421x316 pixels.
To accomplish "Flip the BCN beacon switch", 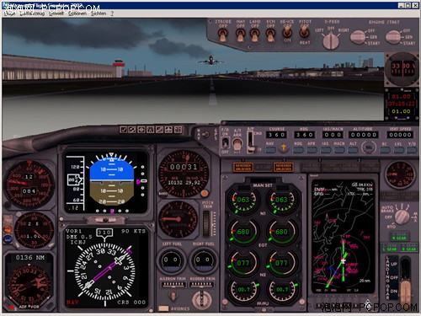I will 270,35.
